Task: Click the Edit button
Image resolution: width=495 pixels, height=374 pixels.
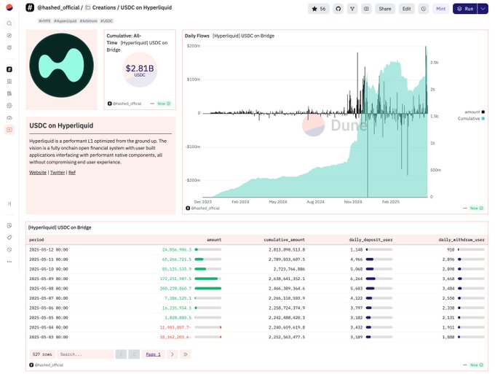Action: (406, 9)
